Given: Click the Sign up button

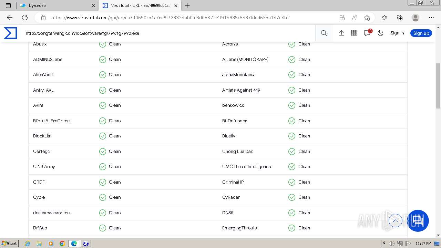Looking at the screenshot, I should click(421, 33).
